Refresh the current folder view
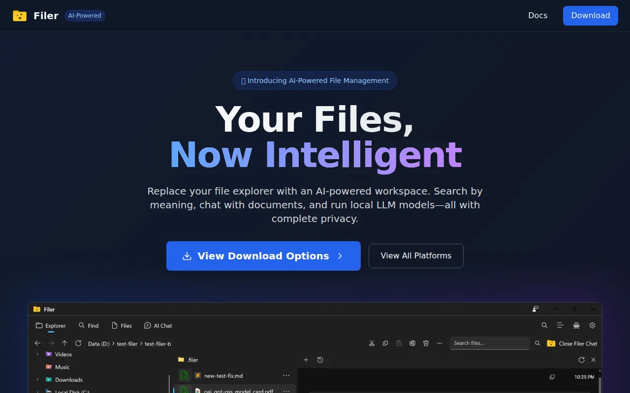 [78, 343]
